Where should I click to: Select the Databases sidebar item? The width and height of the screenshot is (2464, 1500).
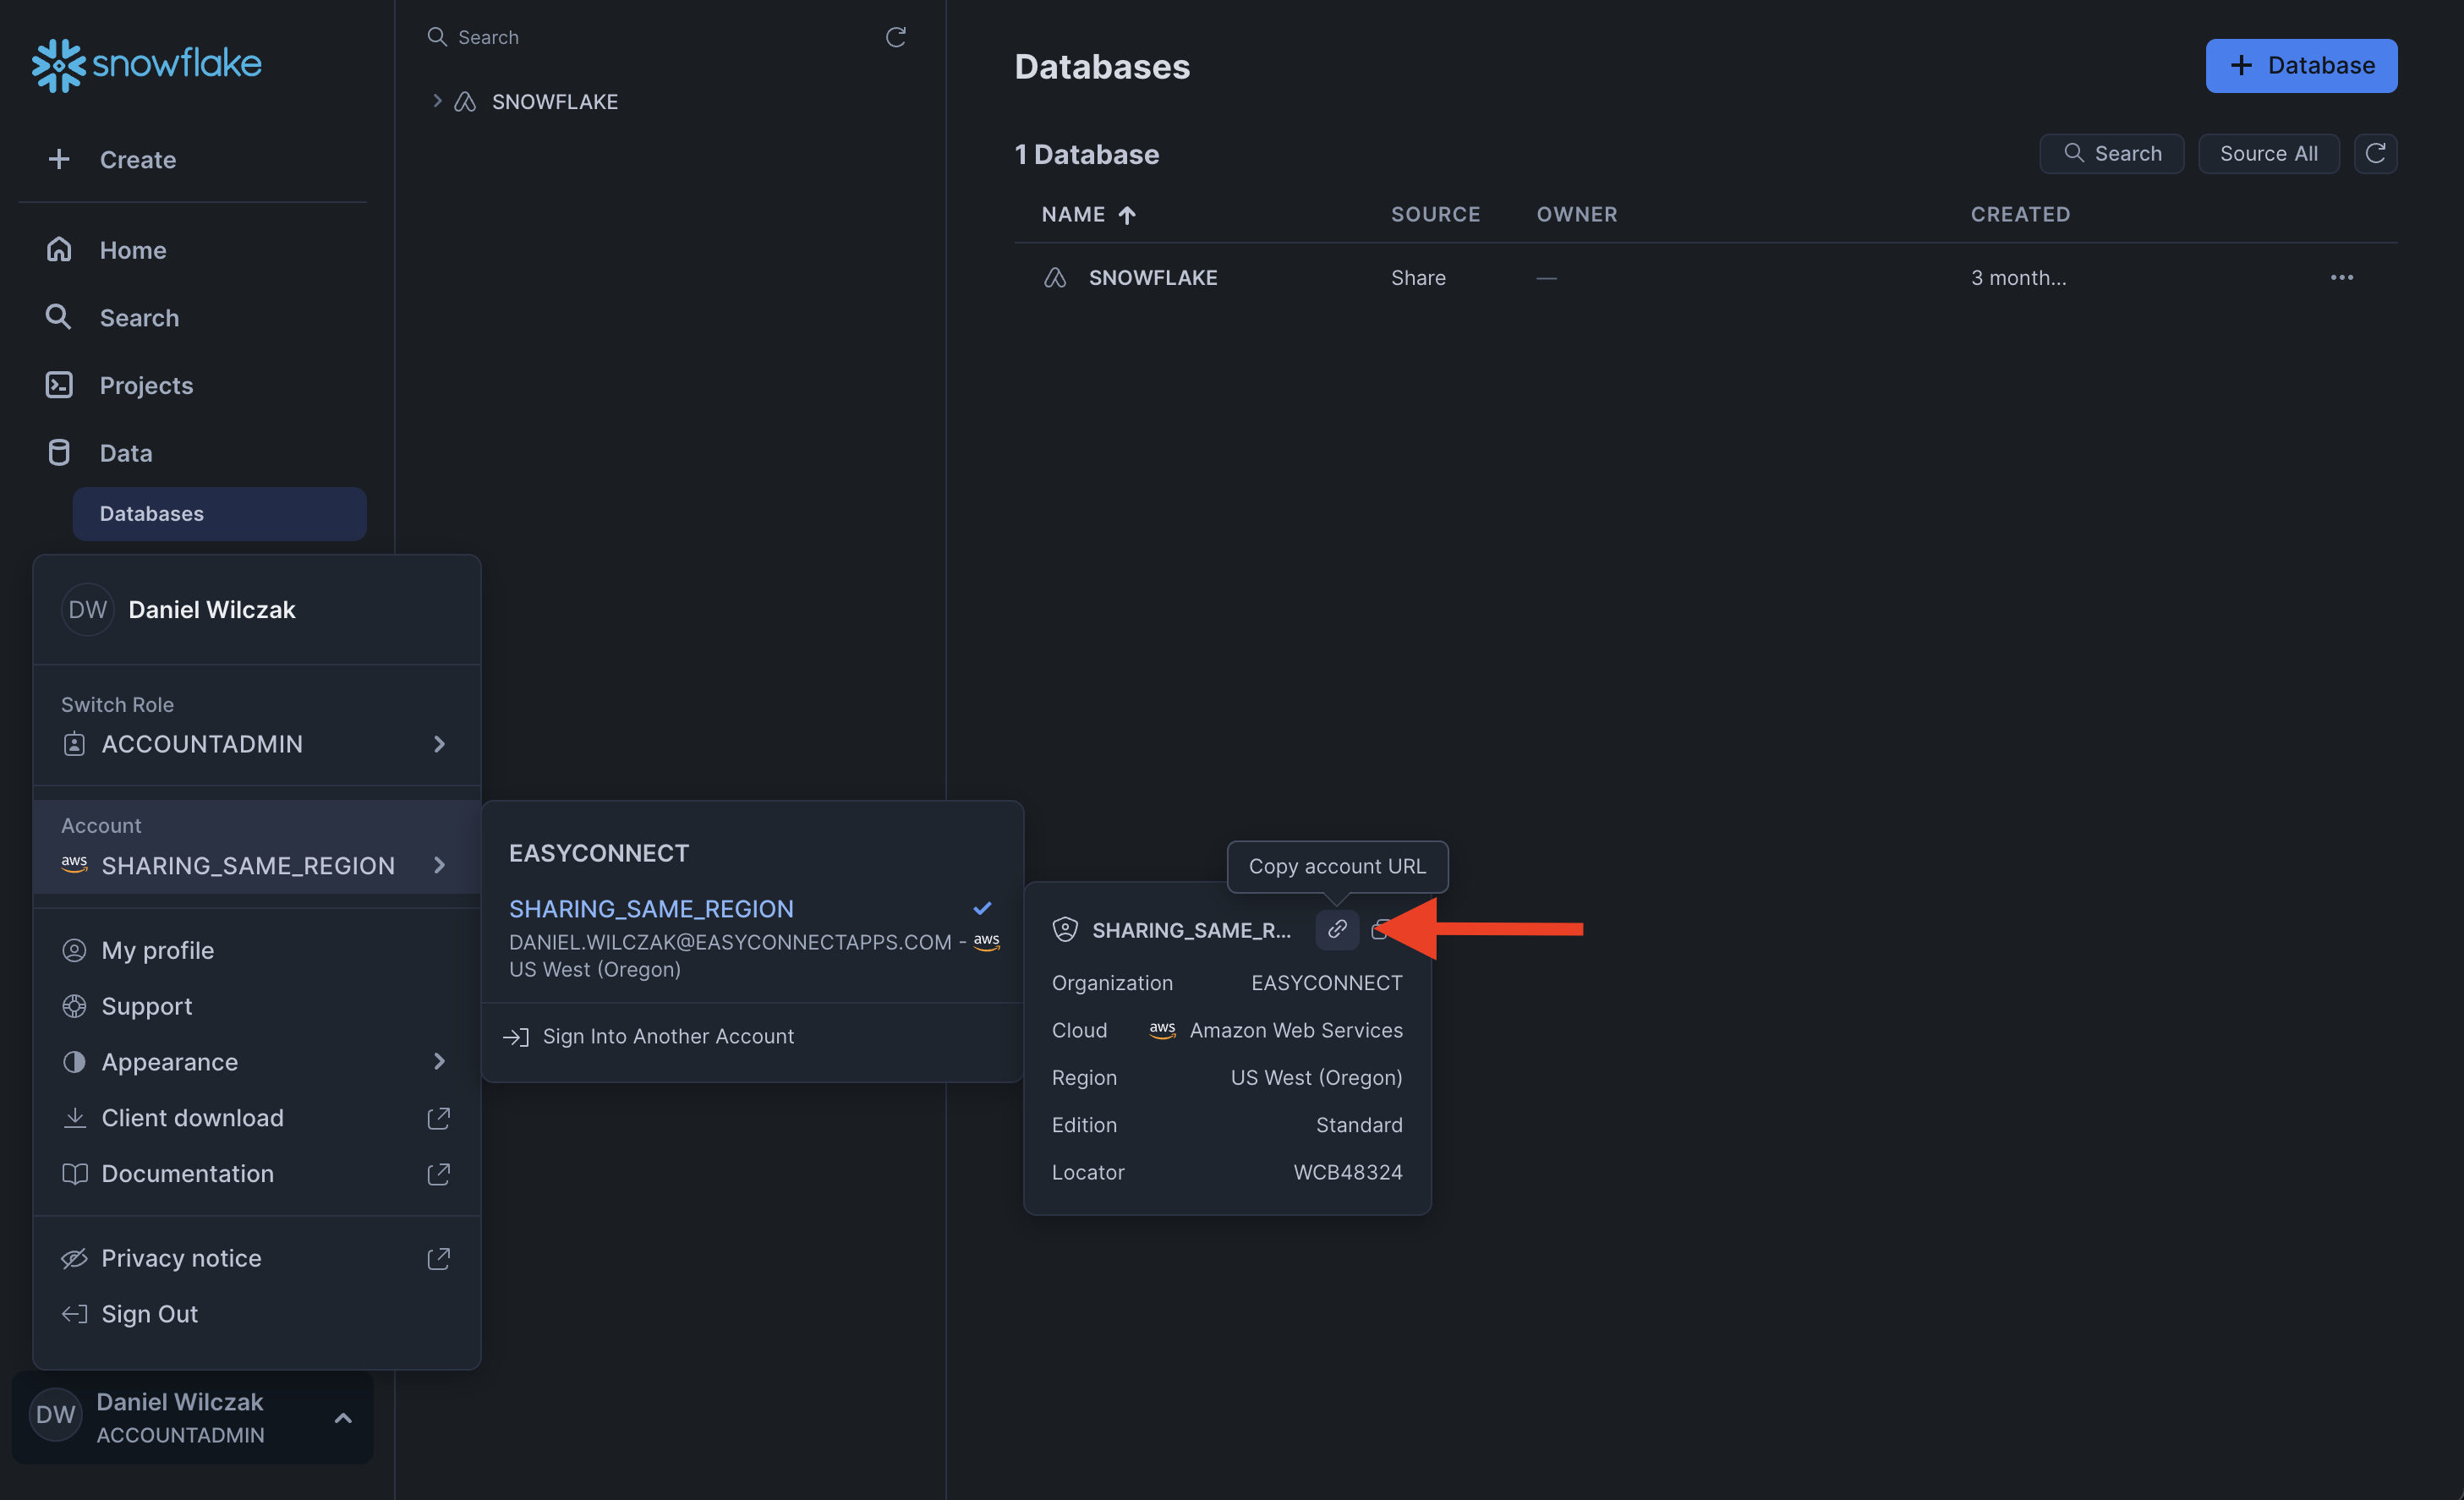pyautogui.click(x=219, y=514)
